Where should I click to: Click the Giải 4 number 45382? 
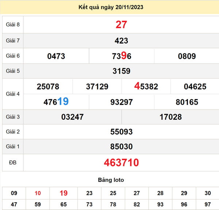pos(146,86)
